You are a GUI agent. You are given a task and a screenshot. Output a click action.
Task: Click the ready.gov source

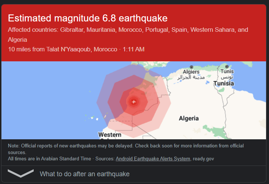(x=204, y=159)
